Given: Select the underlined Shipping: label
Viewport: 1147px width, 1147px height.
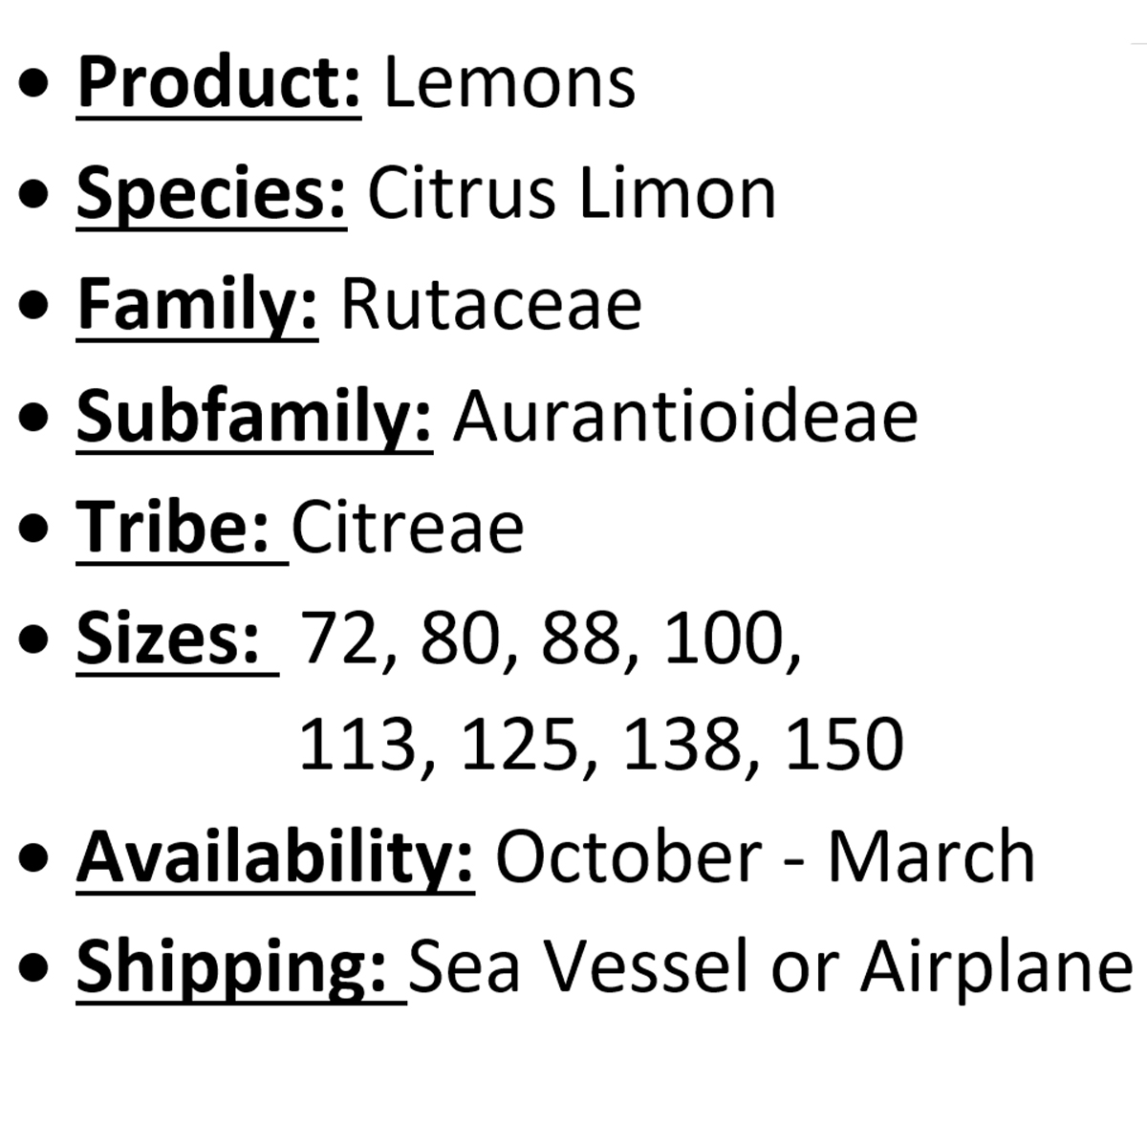Looking at the screenshot, I should point(242,968).
